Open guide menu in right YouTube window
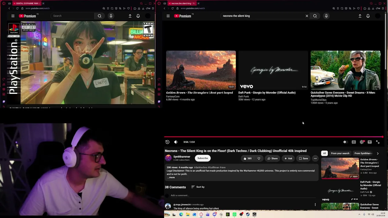 (168, 16)
